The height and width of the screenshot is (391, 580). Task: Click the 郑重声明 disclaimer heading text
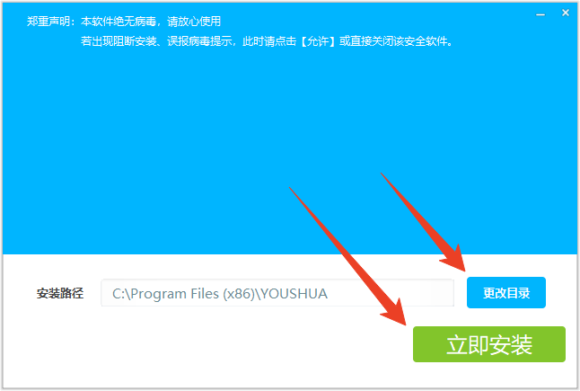click(x=48, y=22)
